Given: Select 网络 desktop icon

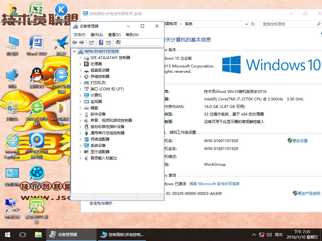Looking at the screenshot, I should click(x=12, y=79).
